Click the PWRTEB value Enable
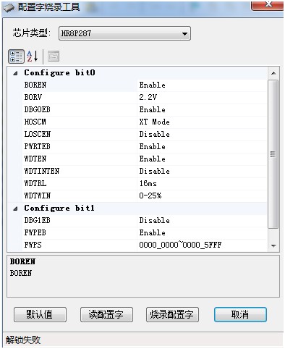285x349 pixels. [153, 147]
